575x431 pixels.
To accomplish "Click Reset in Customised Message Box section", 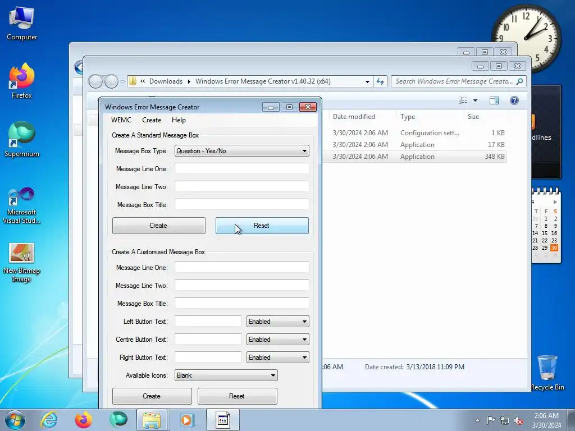I will [238, 396].
